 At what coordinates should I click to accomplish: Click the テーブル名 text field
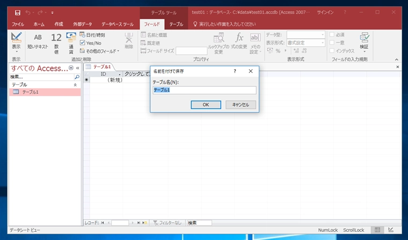click(x=205, y=90)
